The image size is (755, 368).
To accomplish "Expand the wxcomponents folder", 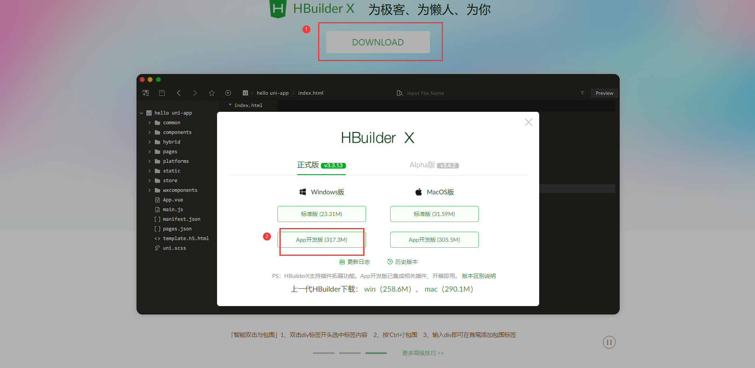I will [x=149, y=190].
